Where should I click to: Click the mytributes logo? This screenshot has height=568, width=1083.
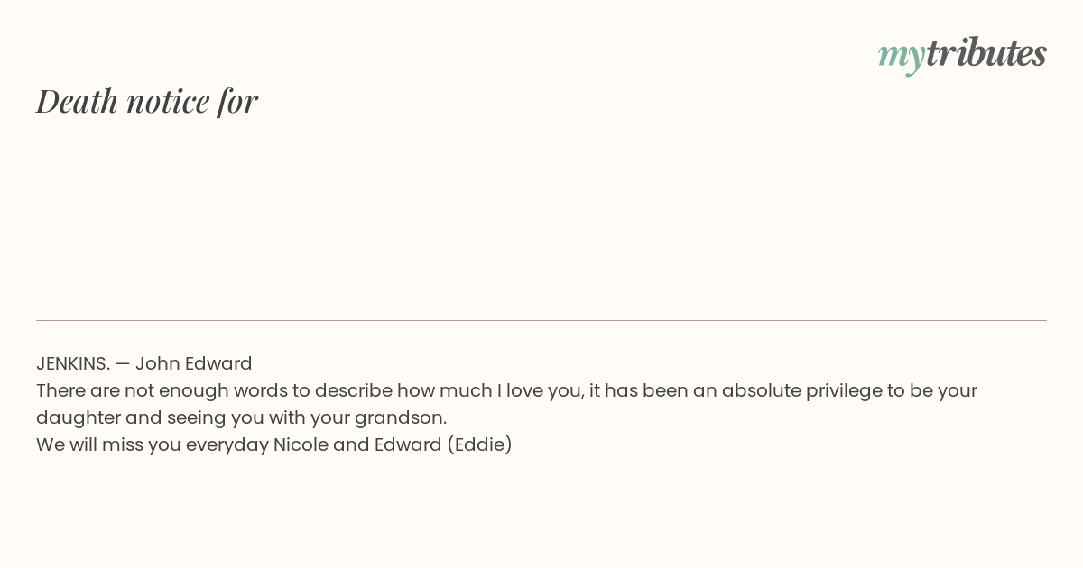pyautogui.click(x=962, y=54)
